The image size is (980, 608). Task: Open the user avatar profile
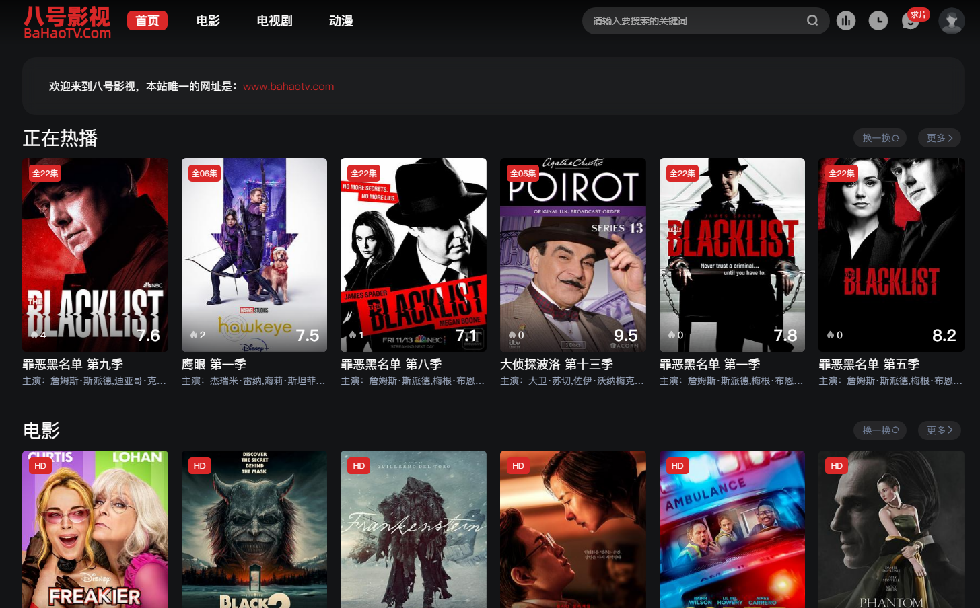tap(951, 21)
